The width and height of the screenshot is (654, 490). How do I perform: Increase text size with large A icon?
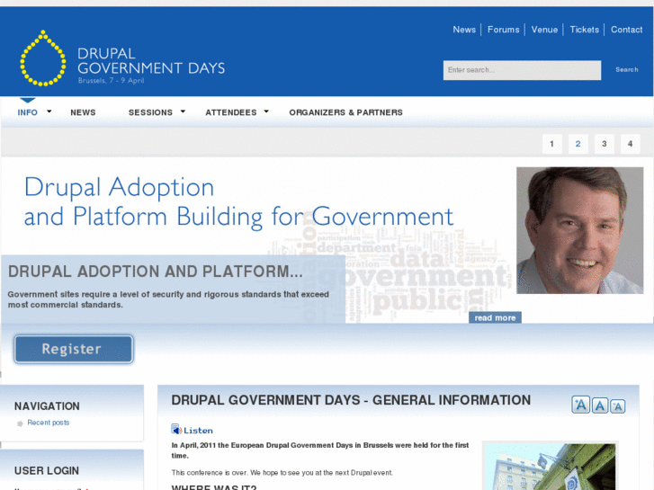pos(580,405)
